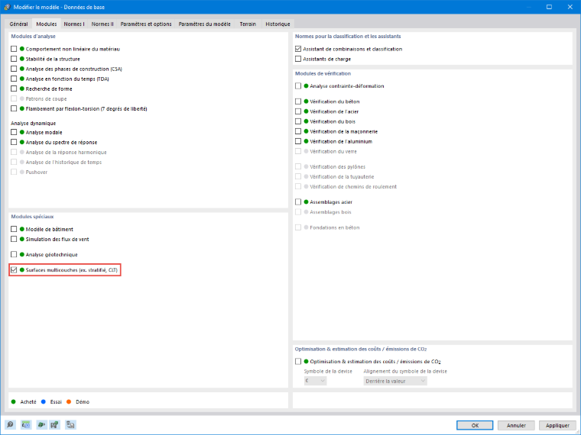
Task: Enable Modèle de bâtiment checkbox
Action: click(x=14, y=230)
